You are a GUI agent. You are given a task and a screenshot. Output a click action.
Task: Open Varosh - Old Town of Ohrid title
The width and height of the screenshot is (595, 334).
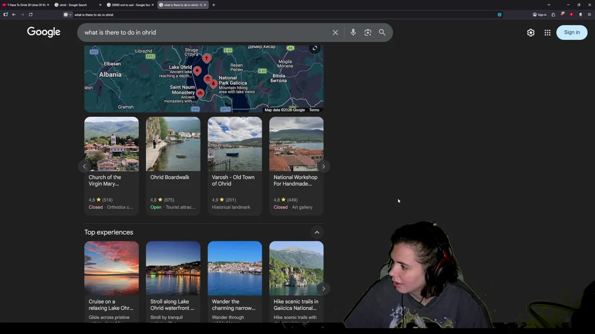[x=233, y=180]
